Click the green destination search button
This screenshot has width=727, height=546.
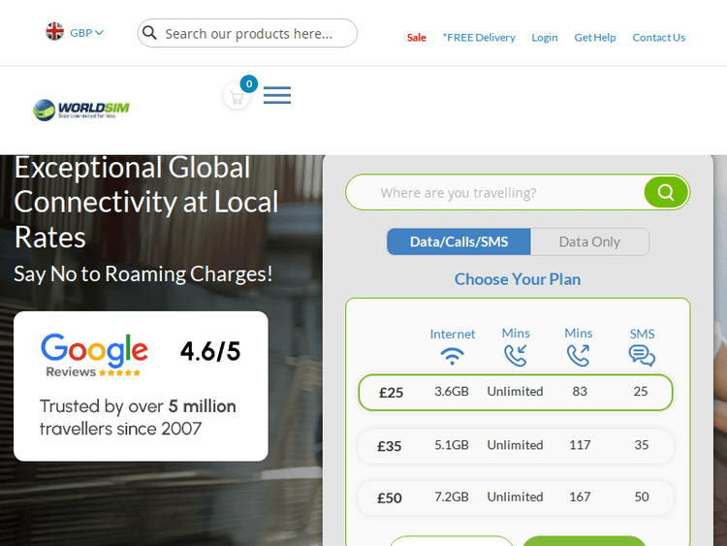coord(666,192)
